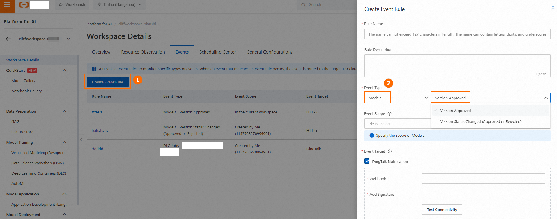Collapse the left sidebar with the arrow handle
557x219 pixels.
(81, 140)
